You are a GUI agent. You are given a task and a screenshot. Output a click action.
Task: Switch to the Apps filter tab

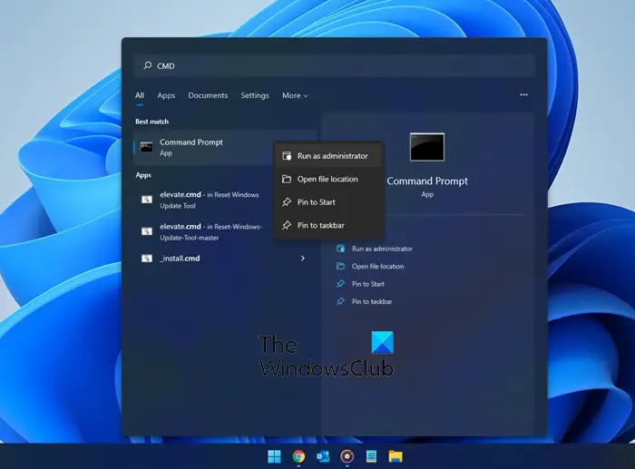click(x=166, y=95)
